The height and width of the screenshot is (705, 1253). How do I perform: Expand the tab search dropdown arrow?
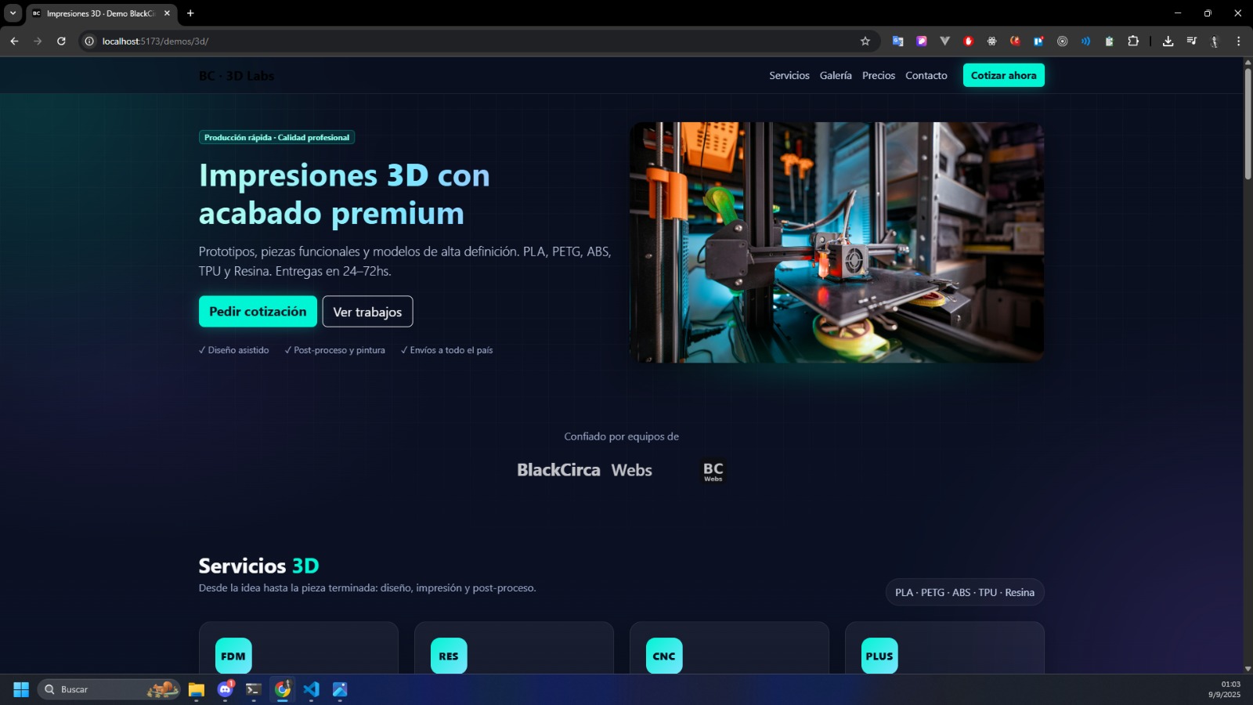point(13,13)
